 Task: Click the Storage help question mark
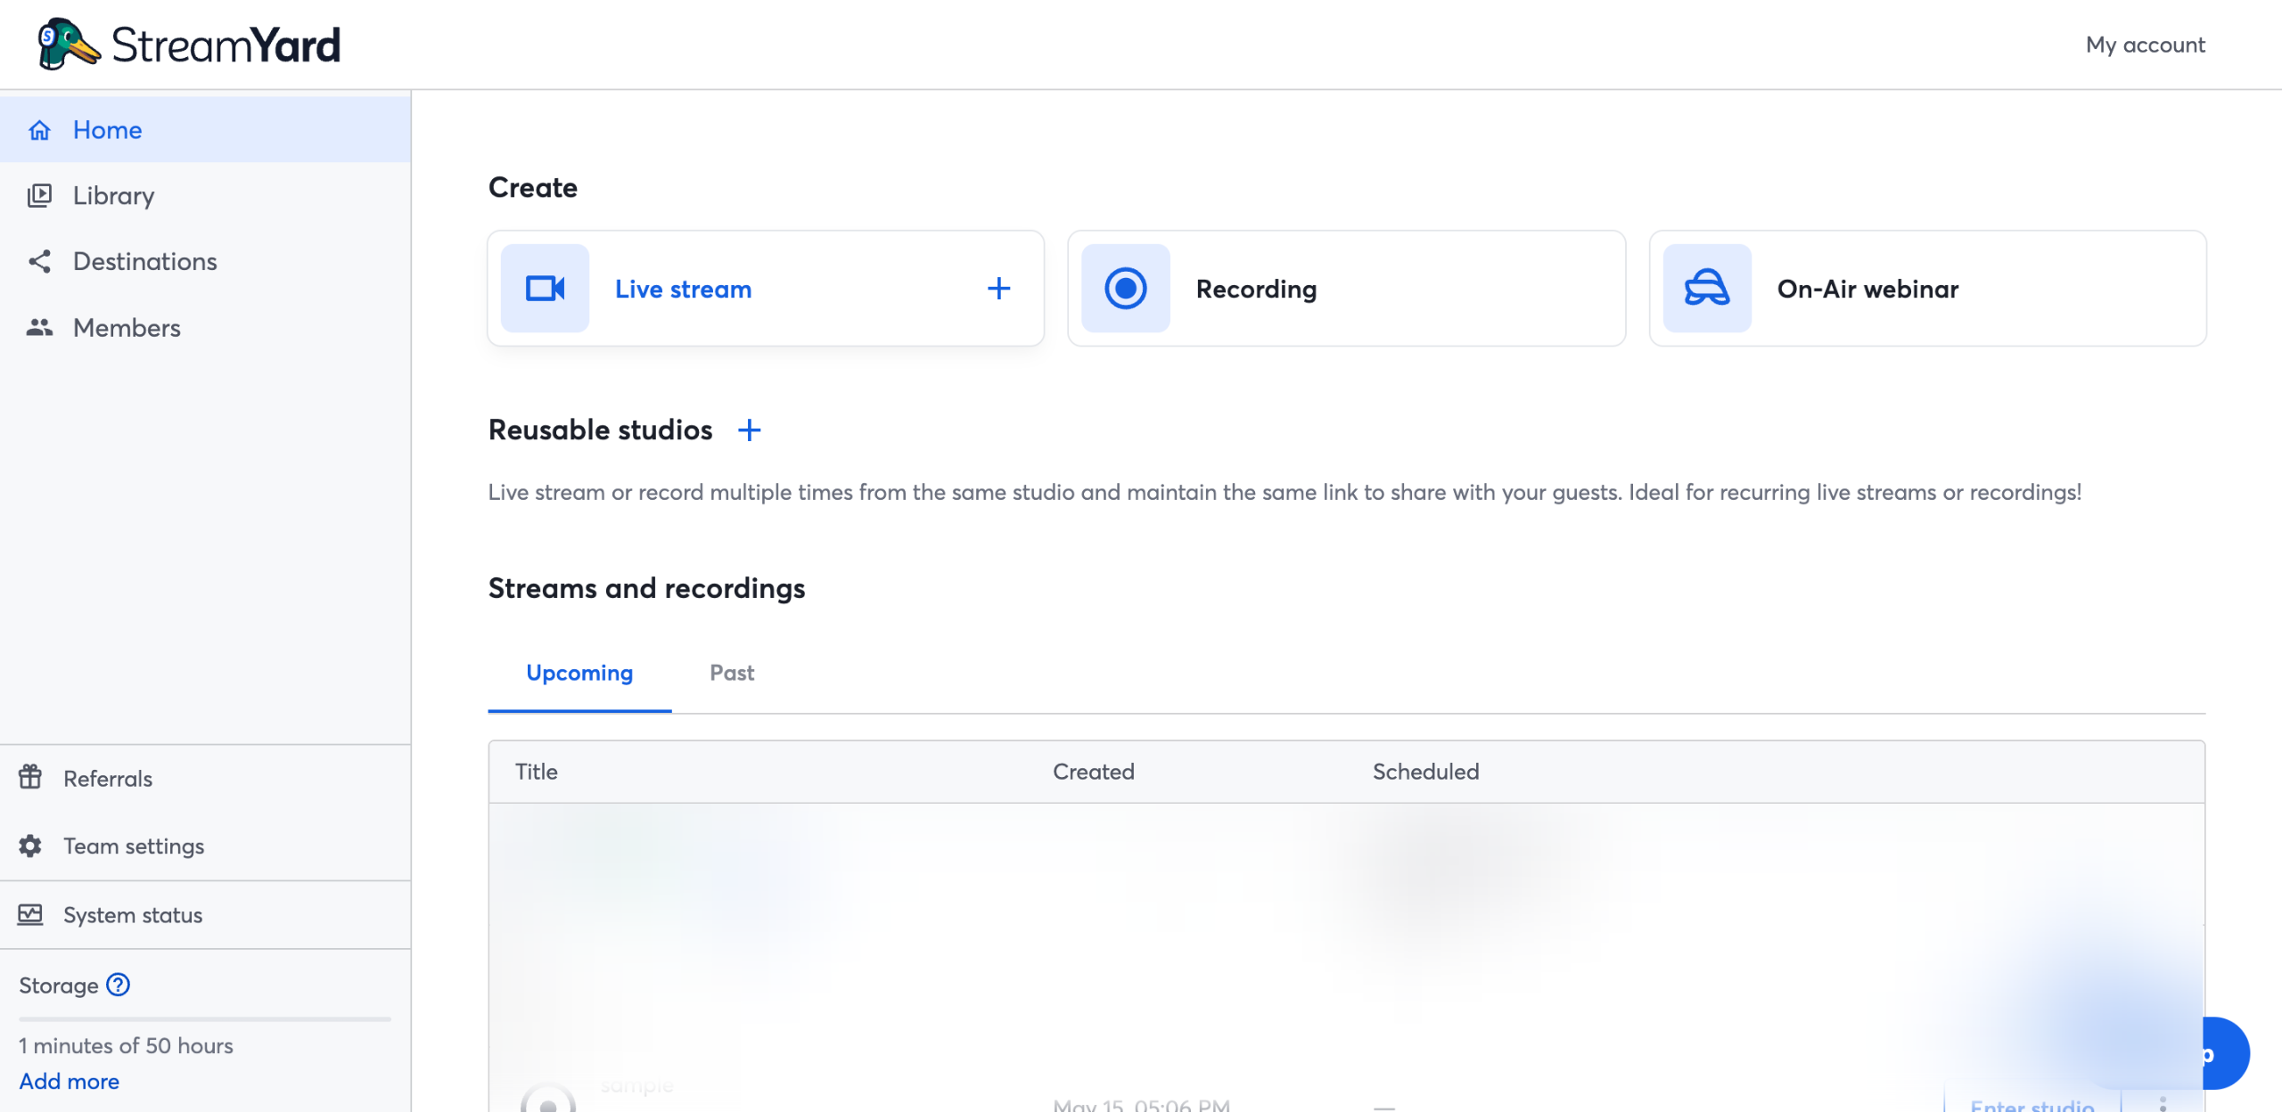118,985
